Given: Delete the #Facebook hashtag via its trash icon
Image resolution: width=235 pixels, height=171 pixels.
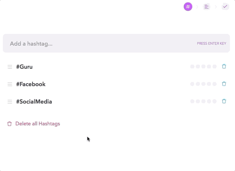Looking at the screenshot, I should 224,84.
